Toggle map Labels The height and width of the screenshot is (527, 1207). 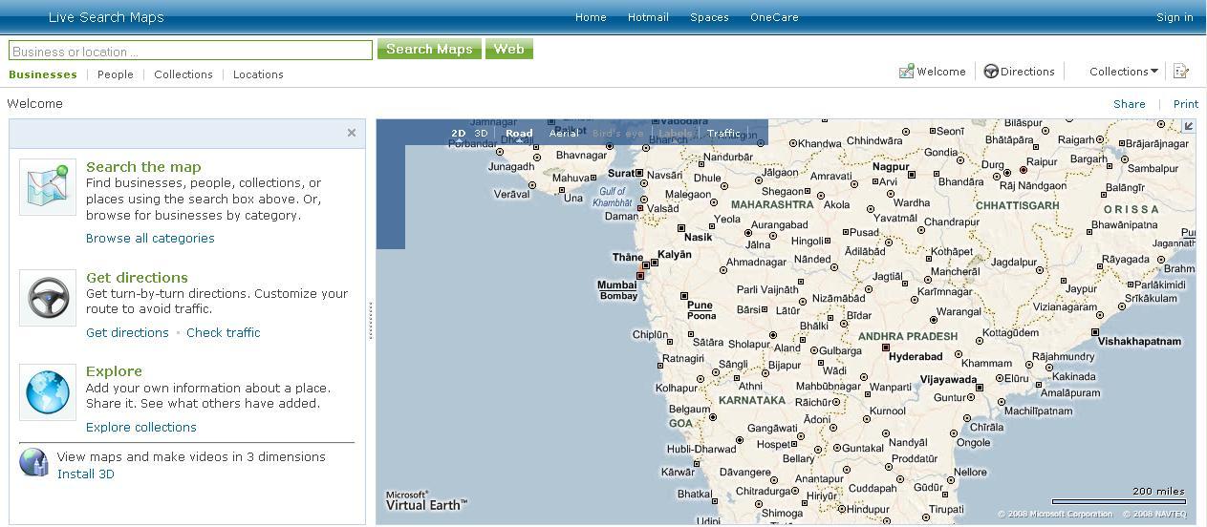674,134
